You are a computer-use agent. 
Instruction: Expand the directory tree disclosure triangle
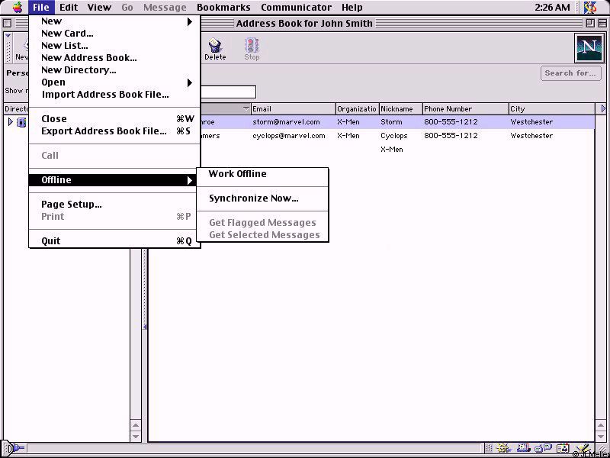tap(10, 122)
